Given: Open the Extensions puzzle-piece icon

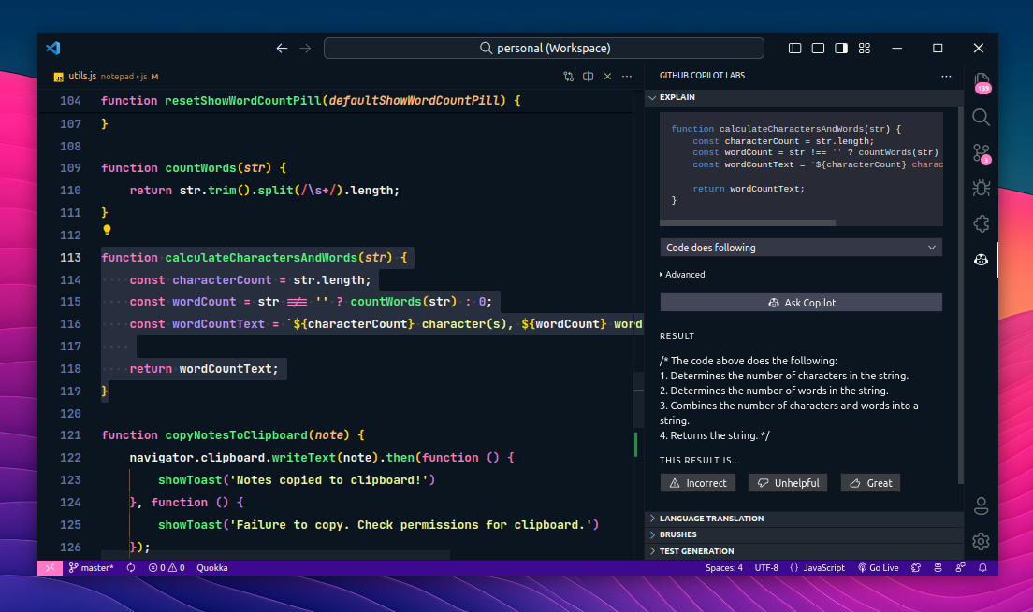Looking at the screenshot, I should click(981, 223).
